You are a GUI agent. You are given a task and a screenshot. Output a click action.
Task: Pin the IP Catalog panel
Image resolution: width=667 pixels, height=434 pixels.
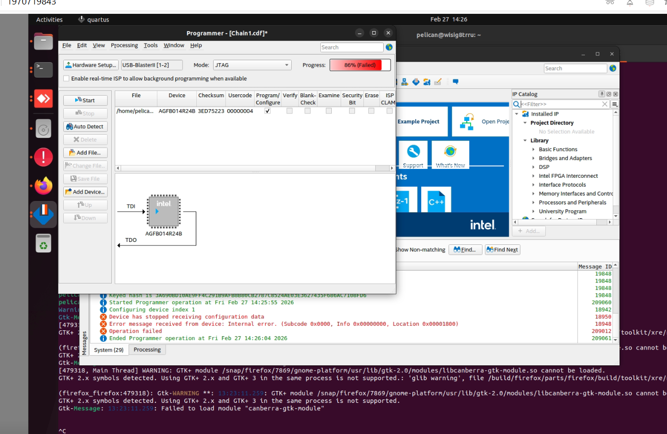tap(602, 94)
